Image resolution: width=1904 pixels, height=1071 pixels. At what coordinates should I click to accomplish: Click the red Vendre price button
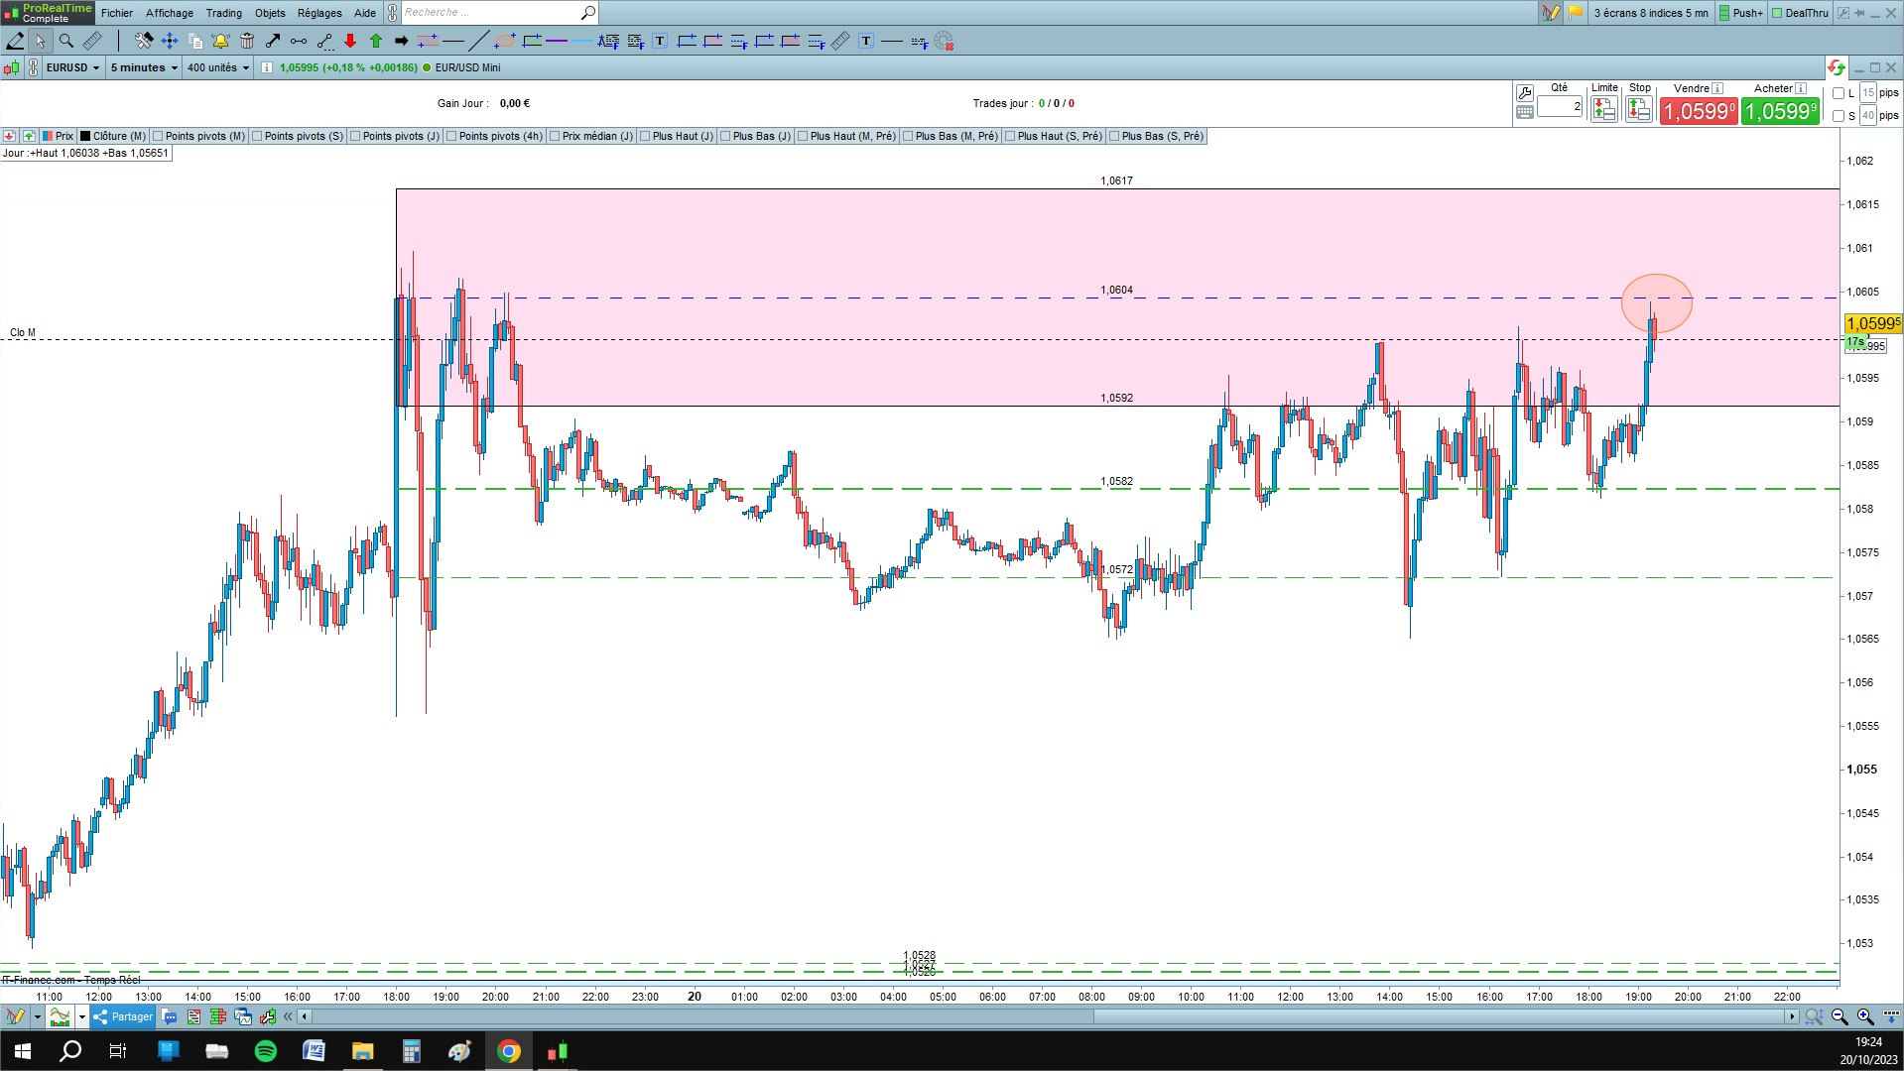[x=1699, y=111]
